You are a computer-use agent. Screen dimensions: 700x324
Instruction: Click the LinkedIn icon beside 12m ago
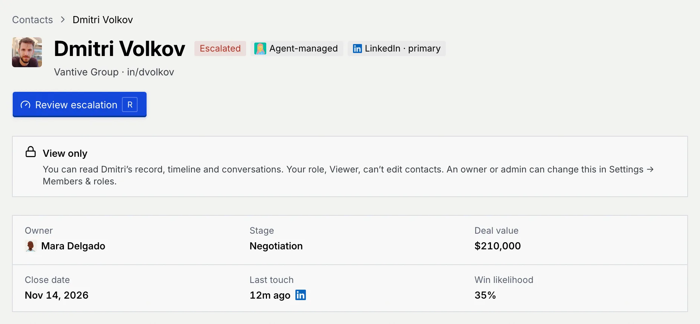click(x=301, y=295)
